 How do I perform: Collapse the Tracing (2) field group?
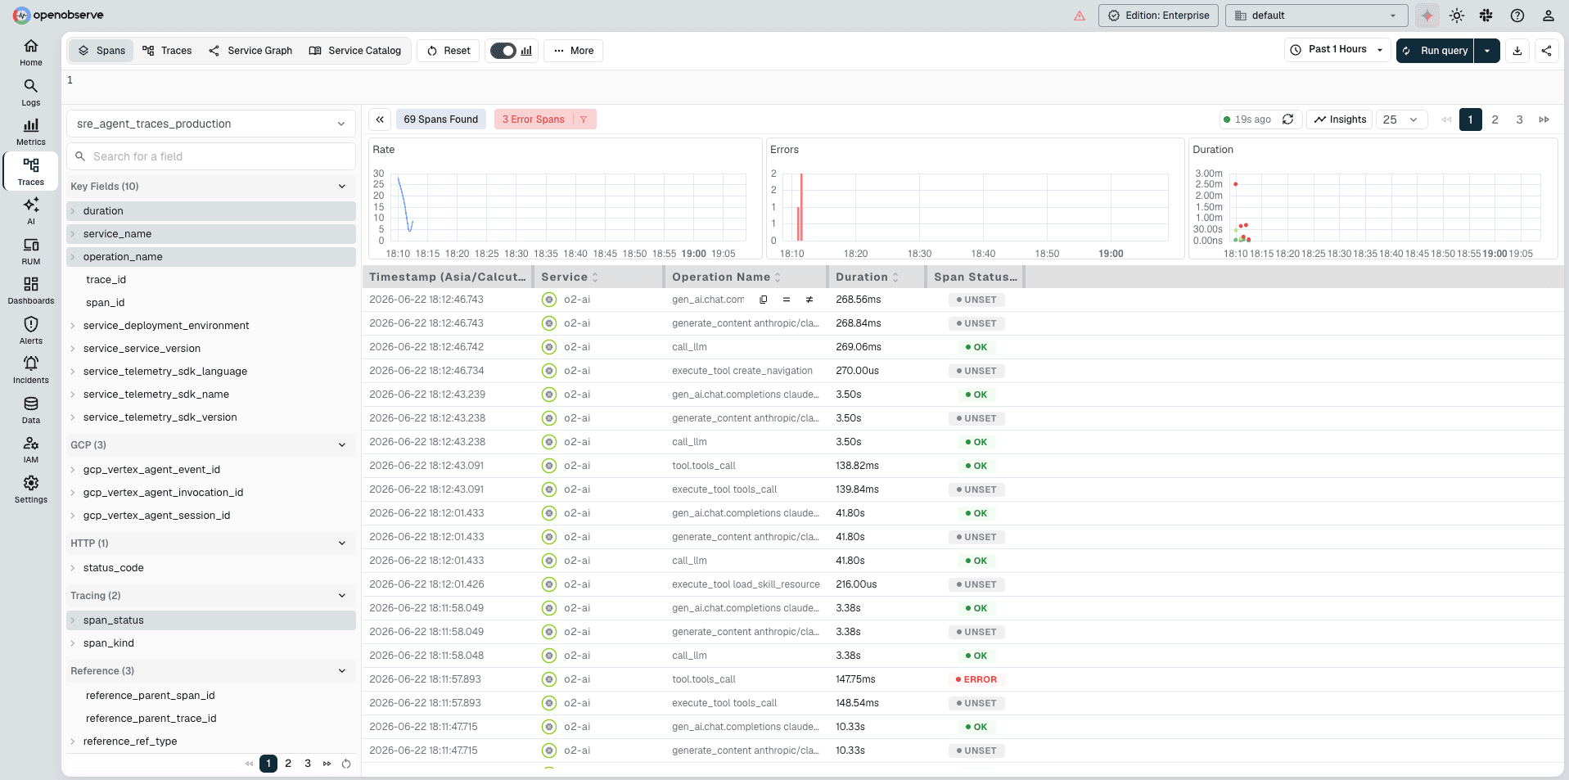click(x=342, y=596)
